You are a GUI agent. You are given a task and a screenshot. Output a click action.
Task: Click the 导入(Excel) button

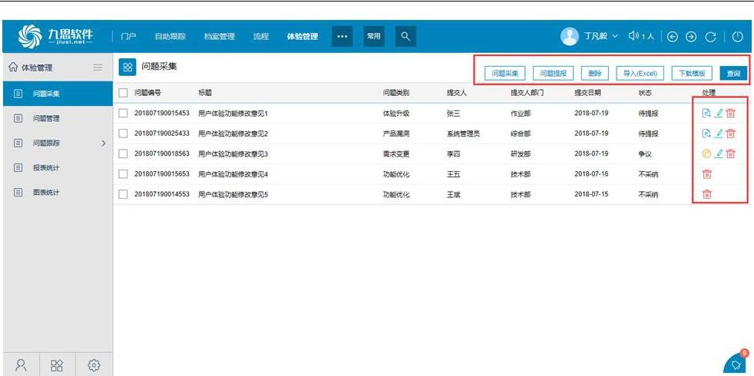click(x=640, y=74)
